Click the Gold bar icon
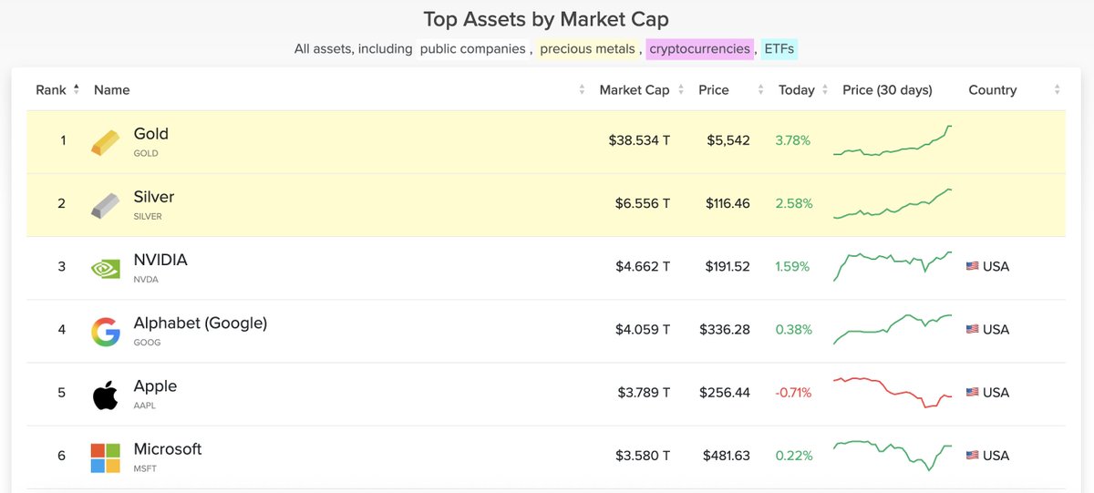The width and height of the screenshot is (1094, 493). coord(106,142)
